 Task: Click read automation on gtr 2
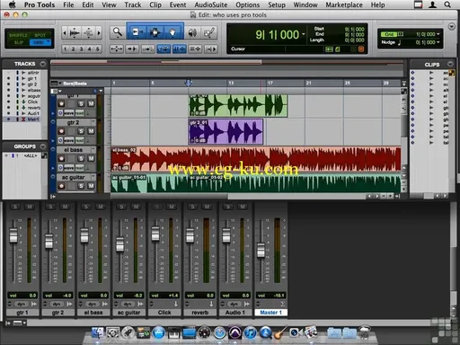(79, 140)
